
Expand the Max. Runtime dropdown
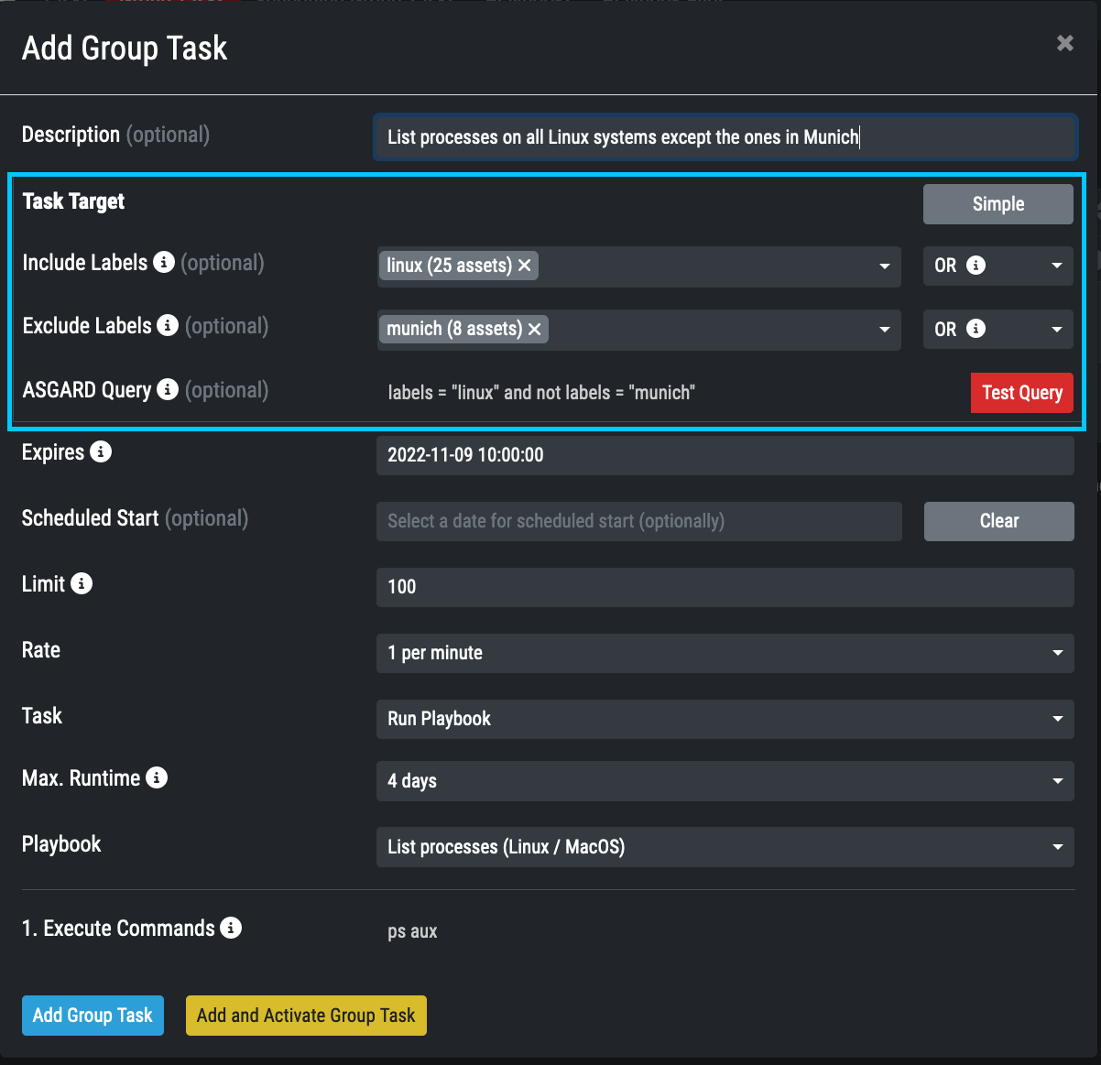(x=725, y=781)
